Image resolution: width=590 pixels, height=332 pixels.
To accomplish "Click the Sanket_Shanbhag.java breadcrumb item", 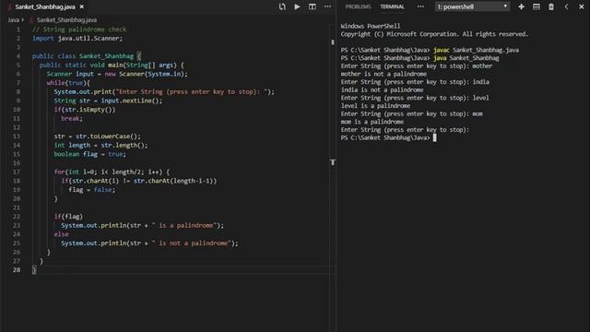I will pyautogui.click(x=66, y=20).
